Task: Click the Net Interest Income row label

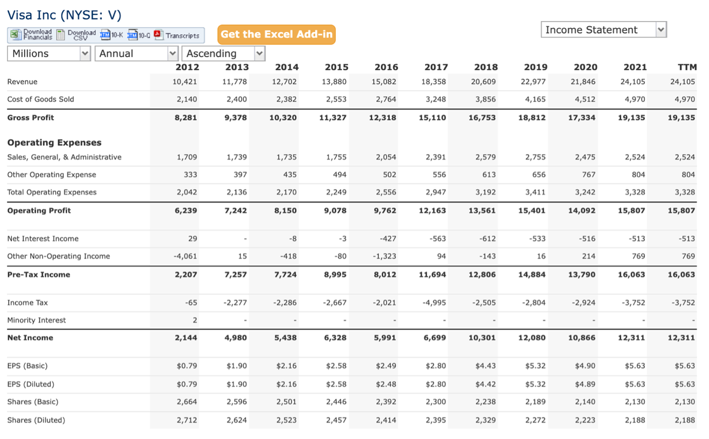Action: pyautogui.click(x=43, y=238)
